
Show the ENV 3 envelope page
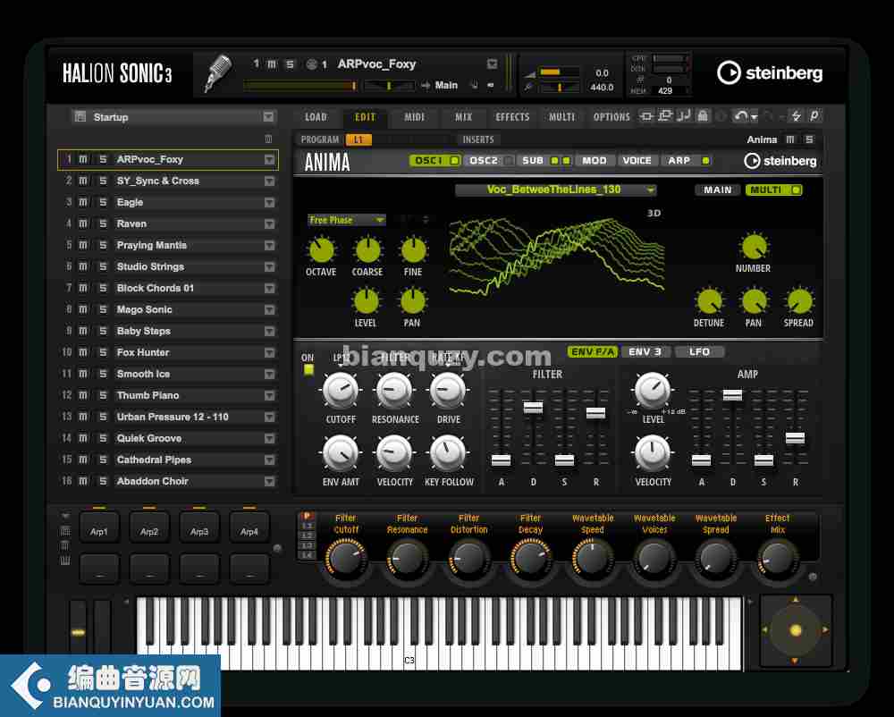pyautogui.click(x=645, y=351)
